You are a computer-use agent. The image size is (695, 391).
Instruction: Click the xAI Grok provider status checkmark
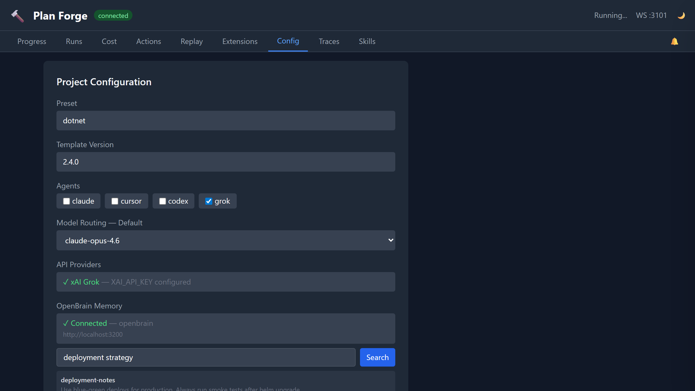click(x=65, y=282)
